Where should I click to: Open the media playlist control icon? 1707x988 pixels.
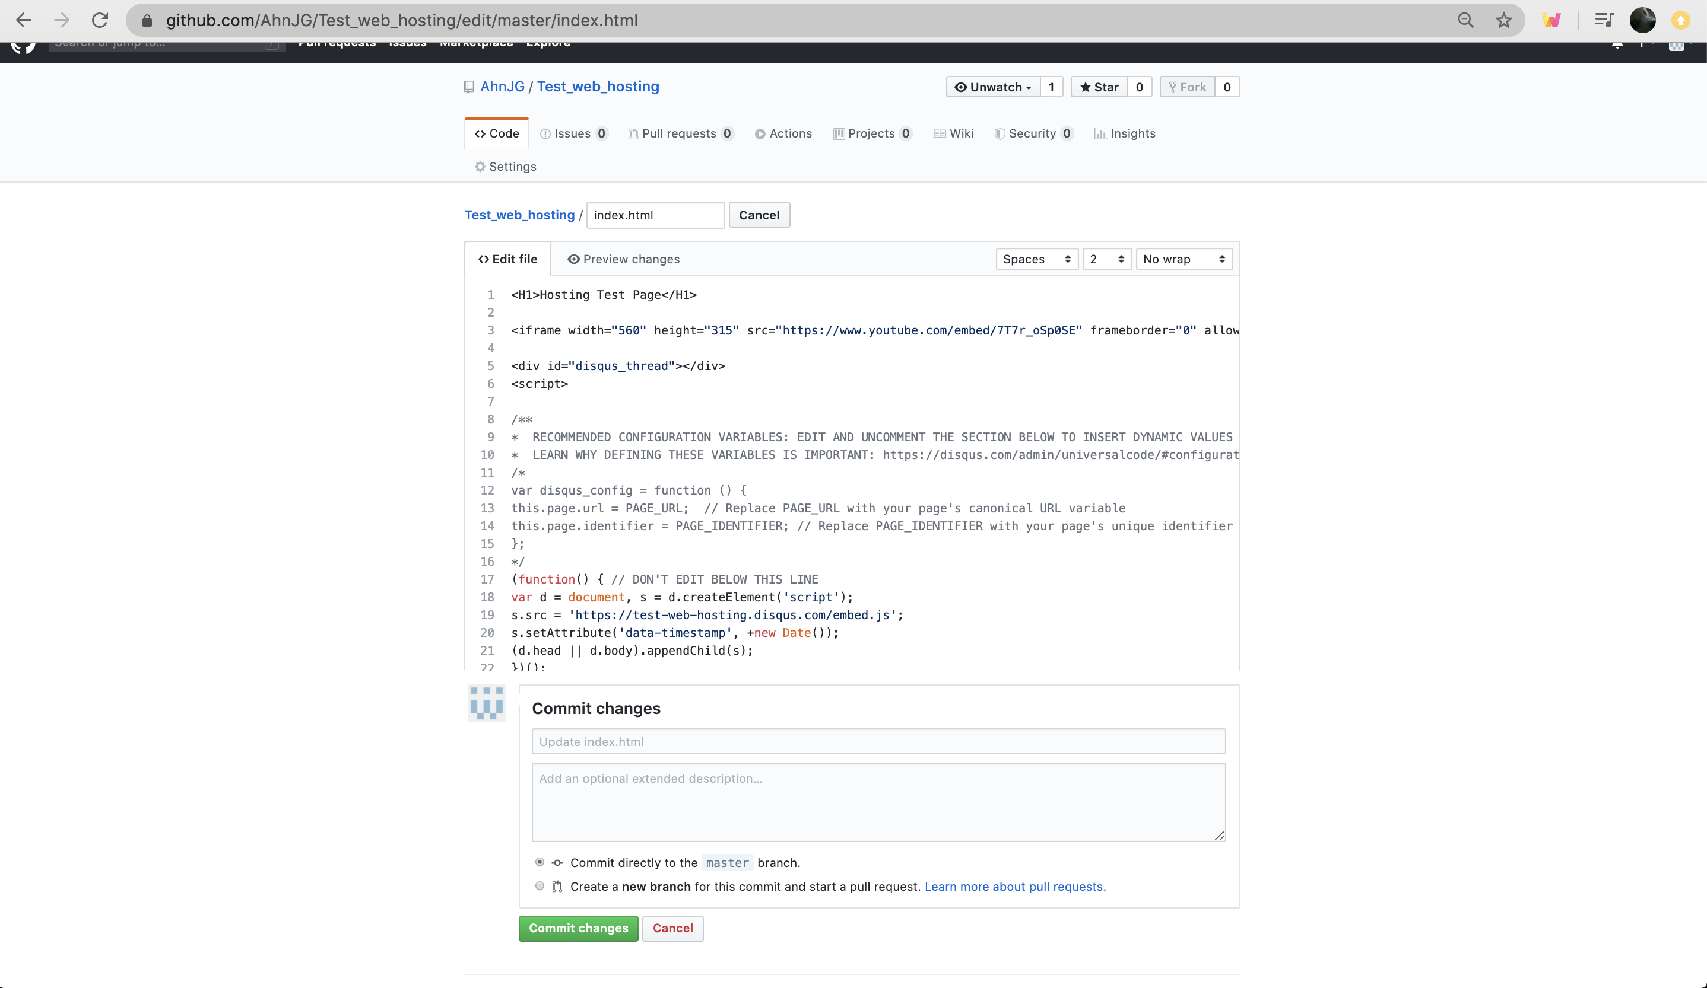coord(1604,20)
